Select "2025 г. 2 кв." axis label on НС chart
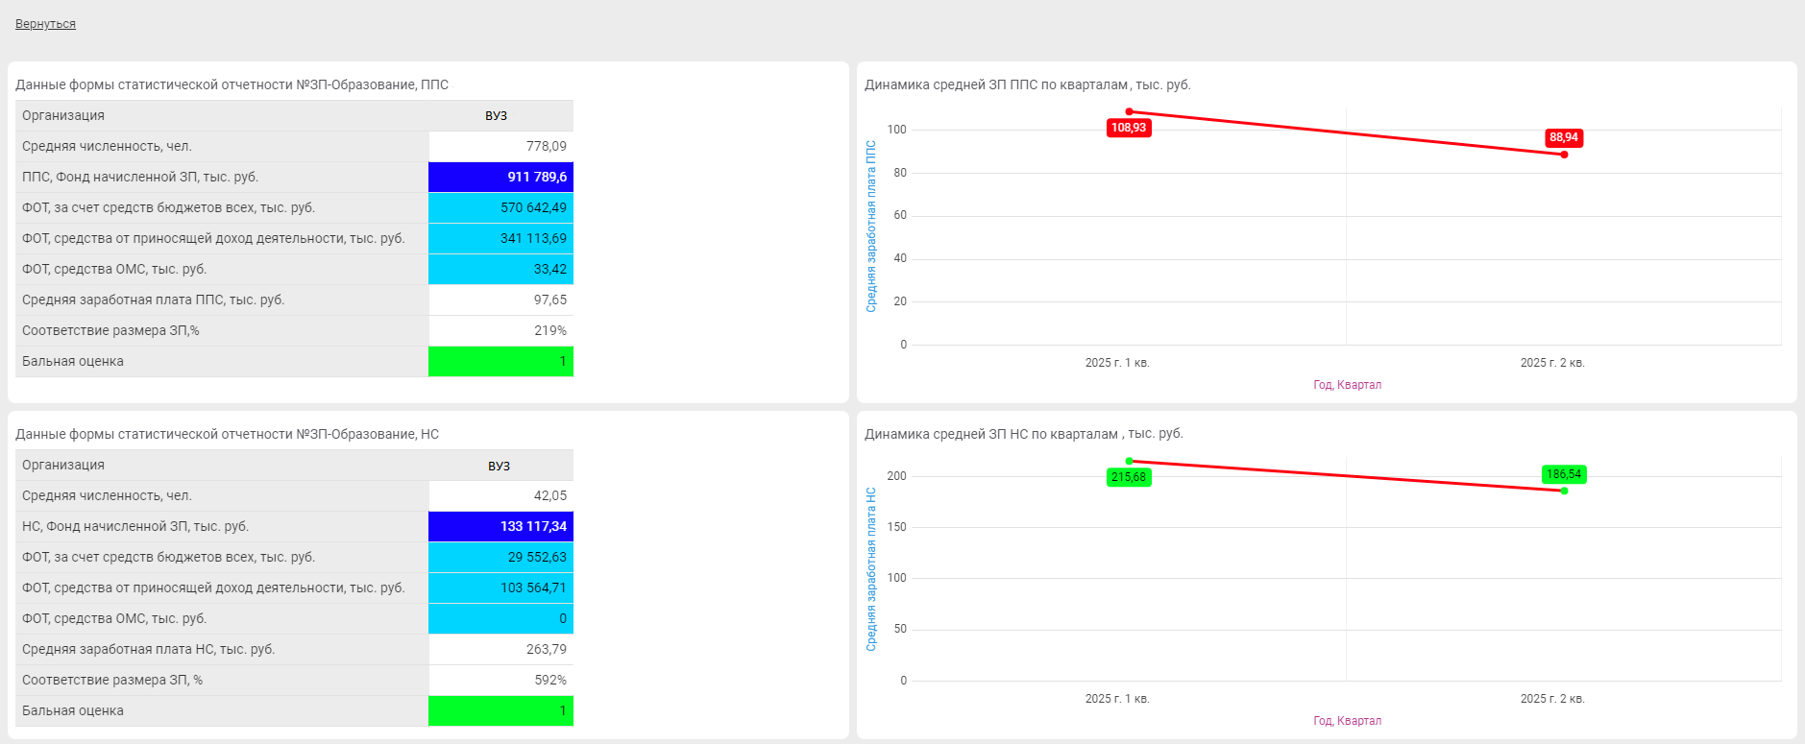The height and width of the screenshot is (744, 1805). pos(1552,699)
